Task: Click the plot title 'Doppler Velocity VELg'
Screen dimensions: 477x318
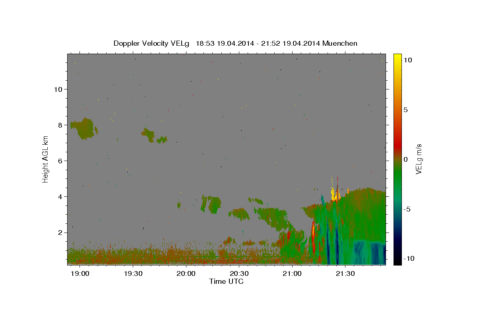Action: click(151, 43)
